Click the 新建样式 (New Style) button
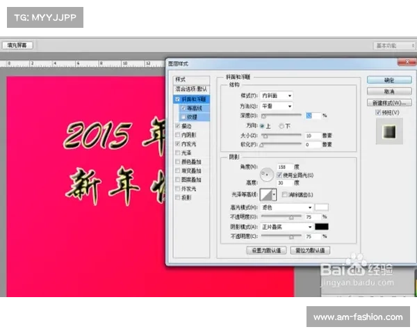The height and width of the screenshot is (334, 417). point(389,102)
